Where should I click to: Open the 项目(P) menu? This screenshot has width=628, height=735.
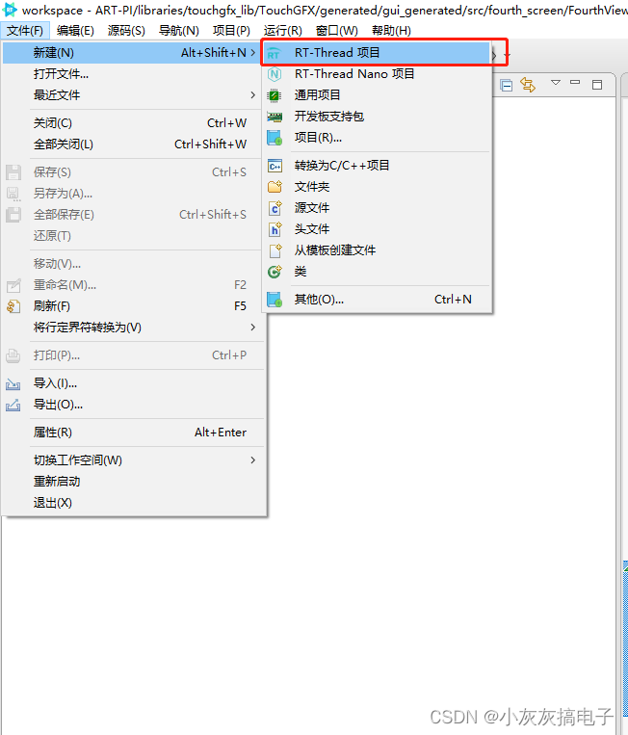pos(231,31)
